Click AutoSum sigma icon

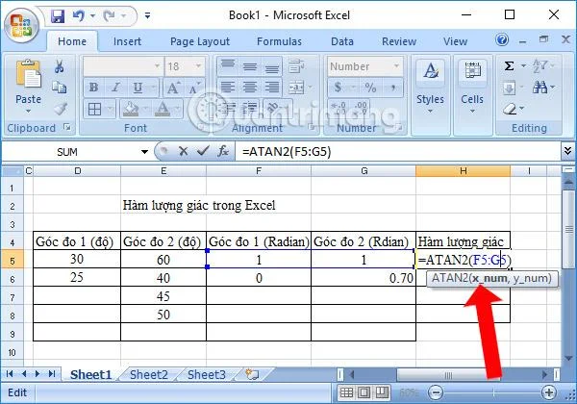[x=509, y=66]
